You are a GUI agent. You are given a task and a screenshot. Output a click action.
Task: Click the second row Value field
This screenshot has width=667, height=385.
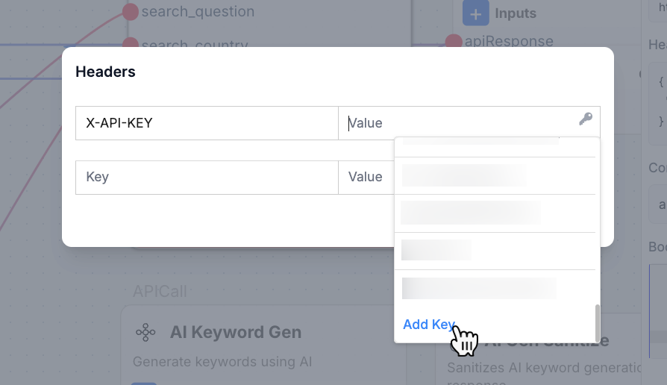coord(366,178)
